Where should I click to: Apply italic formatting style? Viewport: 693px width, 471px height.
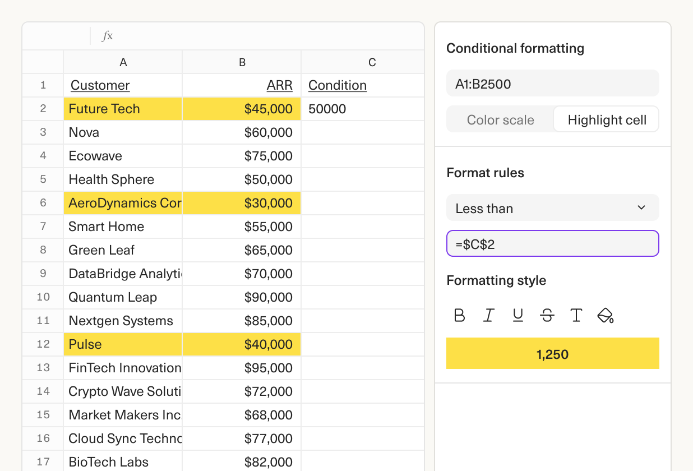coord(488,315)
